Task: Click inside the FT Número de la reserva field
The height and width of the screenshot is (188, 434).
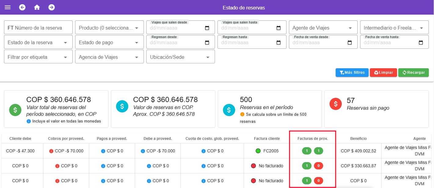Action: tap(38, 27)
